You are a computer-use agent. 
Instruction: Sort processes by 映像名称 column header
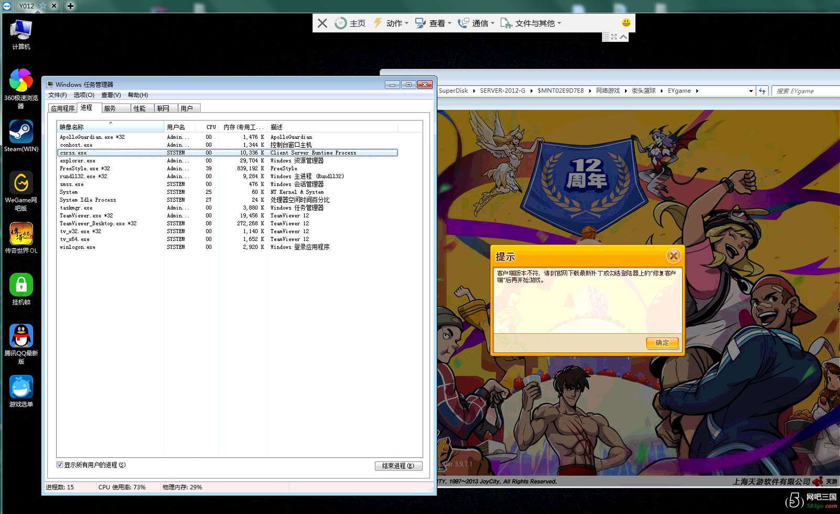(x=111, y=127)
